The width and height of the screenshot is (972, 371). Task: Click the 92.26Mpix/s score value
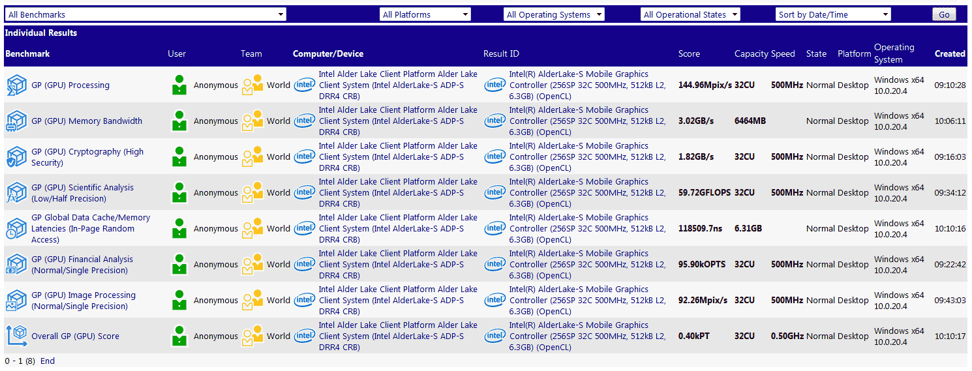pos(703,300)
